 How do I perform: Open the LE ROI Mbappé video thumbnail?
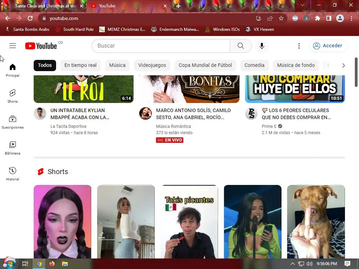(x=83, y=89)
